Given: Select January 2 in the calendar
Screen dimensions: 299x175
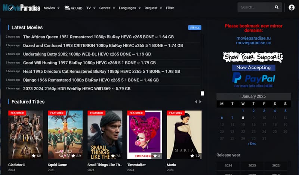Looking at the screenshot, I should (x=254, y=111).
